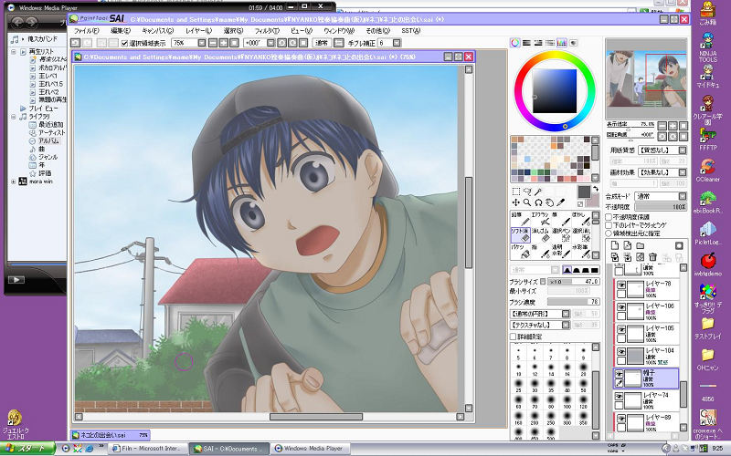Choose the 鉛筆 pencil brush
This screenshot has width=731, height=456.
(x=521, y=219)
